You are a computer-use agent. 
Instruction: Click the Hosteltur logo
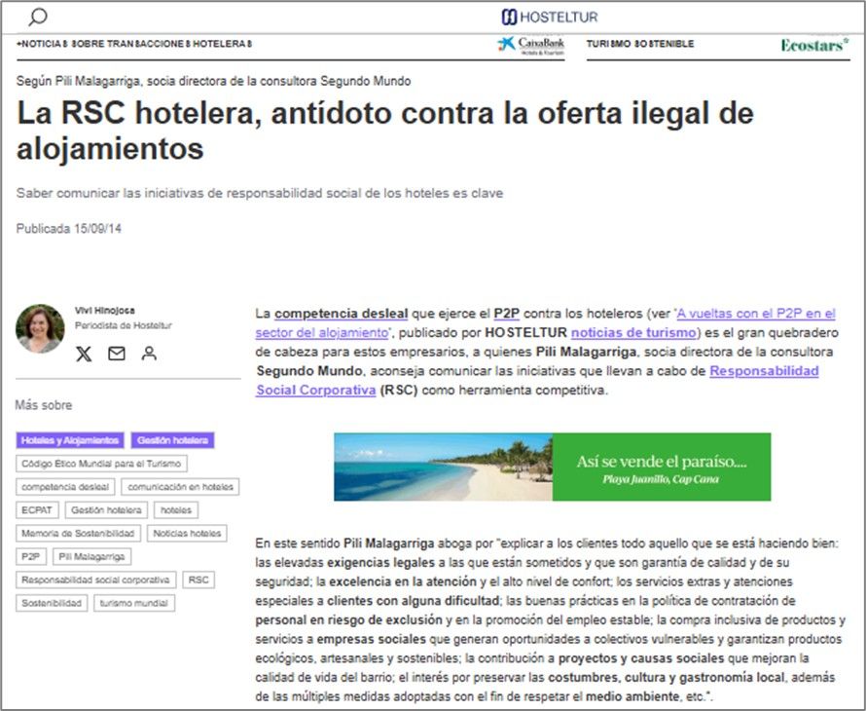coord(550,18)
